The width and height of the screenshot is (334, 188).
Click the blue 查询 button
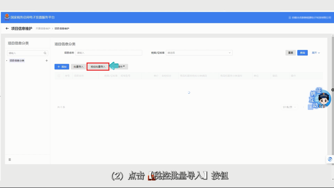click(x=302, y=53)
